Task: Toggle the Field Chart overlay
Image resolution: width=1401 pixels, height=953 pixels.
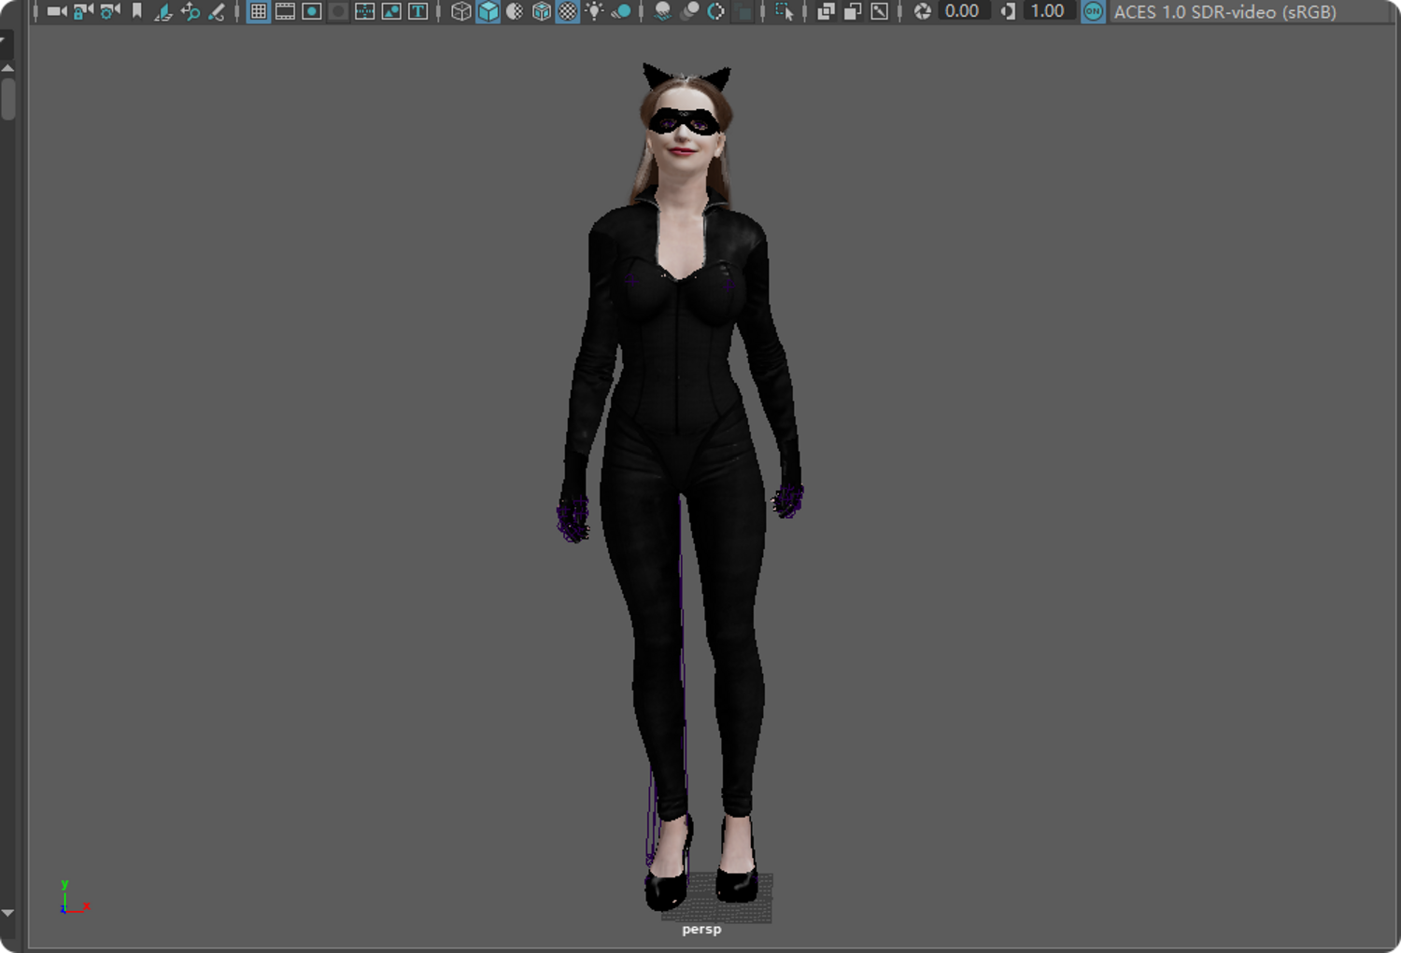Action: pyautogui.click(x=365, y=11)
